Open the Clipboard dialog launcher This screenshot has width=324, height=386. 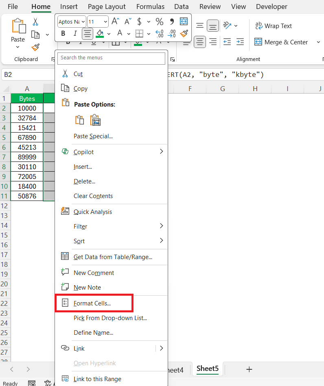point(53,59)
